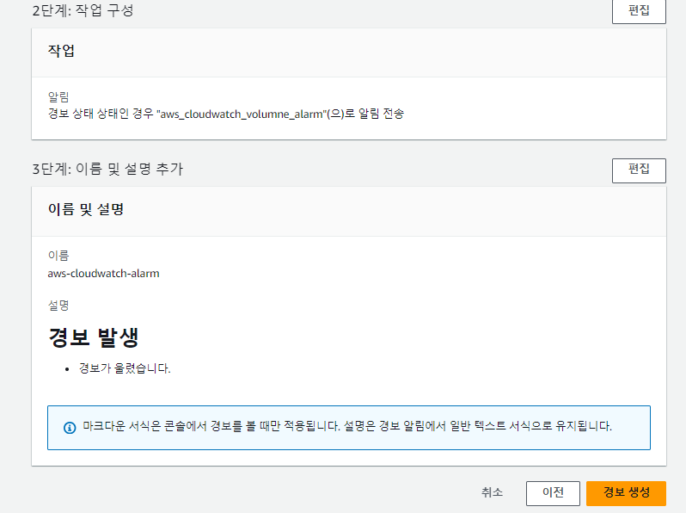Click the 설명 field label
This screenshot has width=686, height=513.
(58, 306)
